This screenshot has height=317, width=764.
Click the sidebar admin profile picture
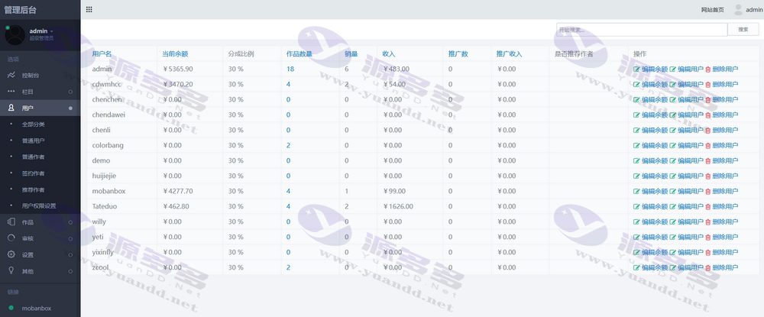(x=15, y=35)
